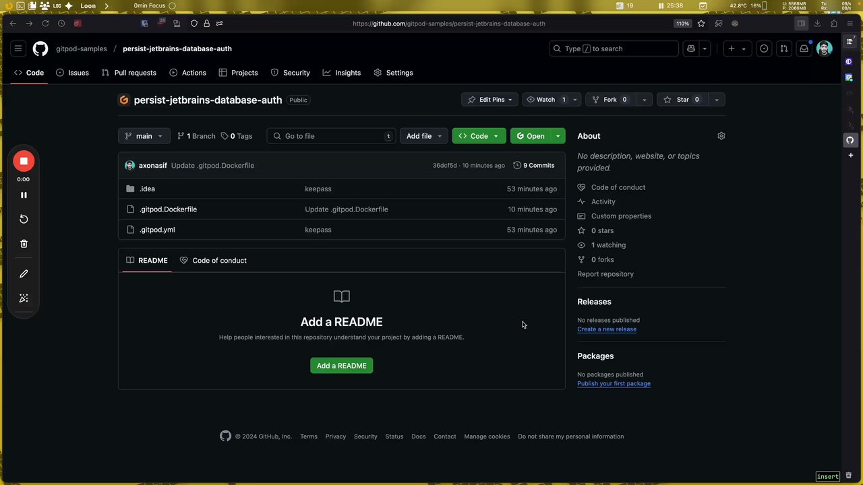Expand the dropdown arrow beside Open button
863x485 pixels.
tap(558, 136)
